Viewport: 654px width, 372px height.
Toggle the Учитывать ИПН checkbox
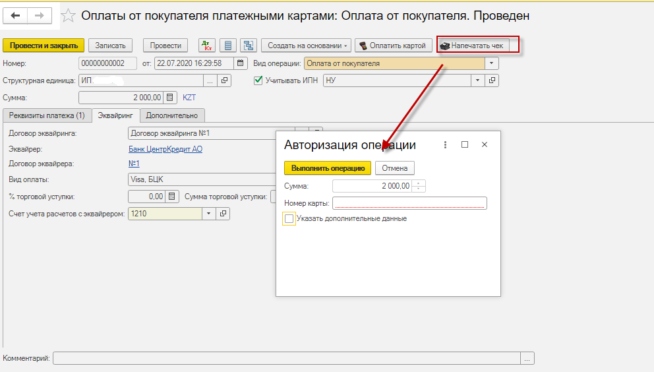pyautogui.click(x=258, y=80)
